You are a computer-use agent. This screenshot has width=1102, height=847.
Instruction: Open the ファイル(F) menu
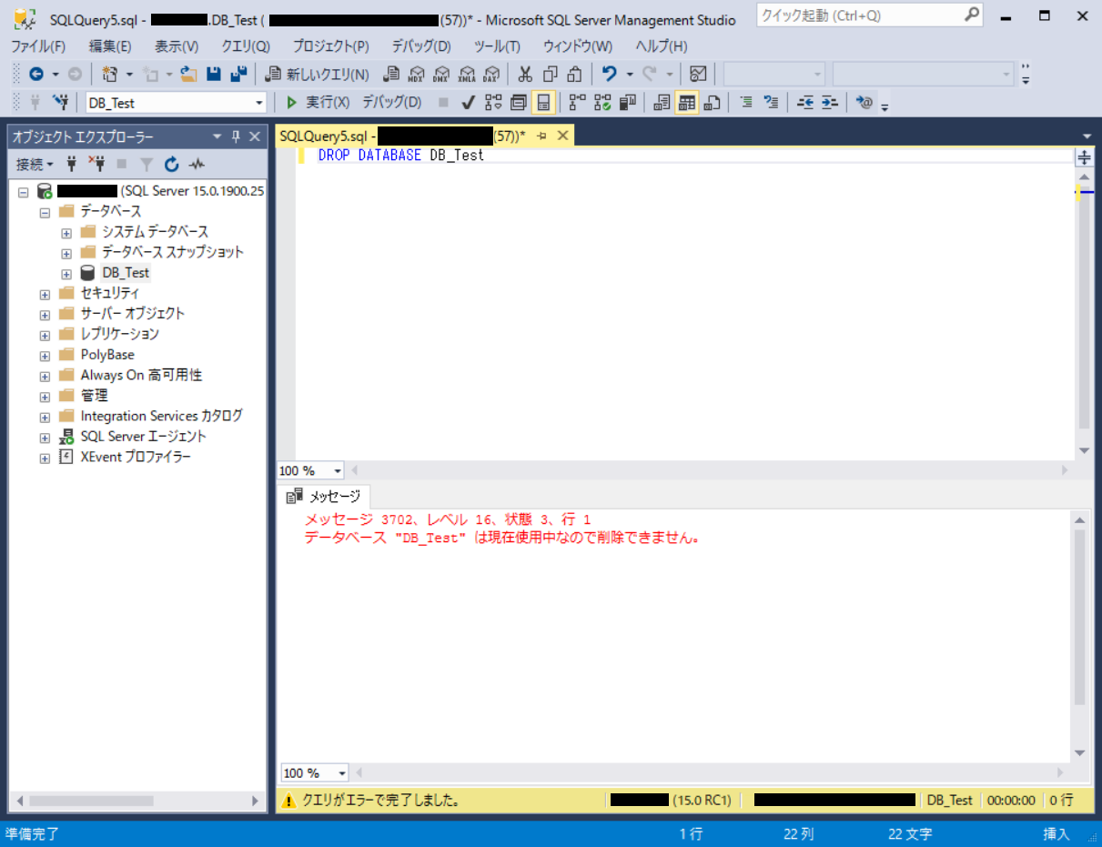click(37, 46)
